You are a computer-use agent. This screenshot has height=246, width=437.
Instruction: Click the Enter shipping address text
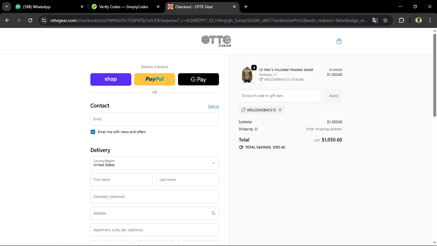coord(324,129)
